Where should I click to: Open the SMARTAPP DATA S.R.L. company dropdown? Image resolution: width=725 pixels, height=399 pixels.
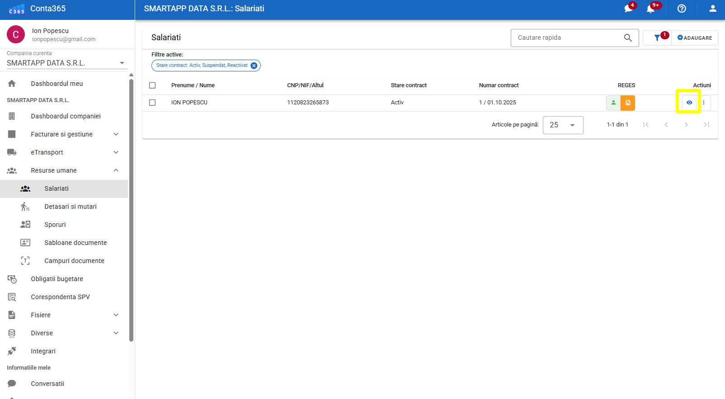[x=66, y=63]
